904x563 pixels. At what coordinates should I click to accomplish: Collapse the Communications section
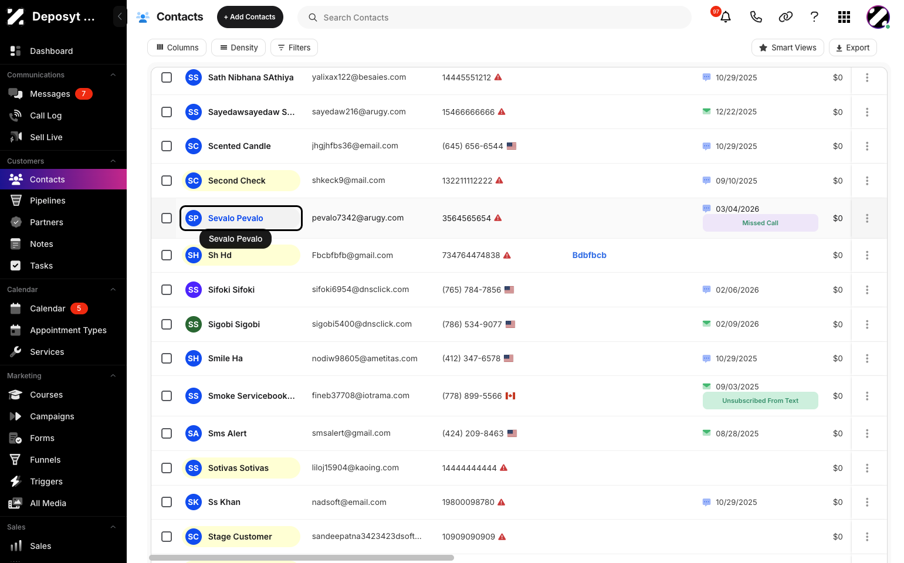coord(113,75)
